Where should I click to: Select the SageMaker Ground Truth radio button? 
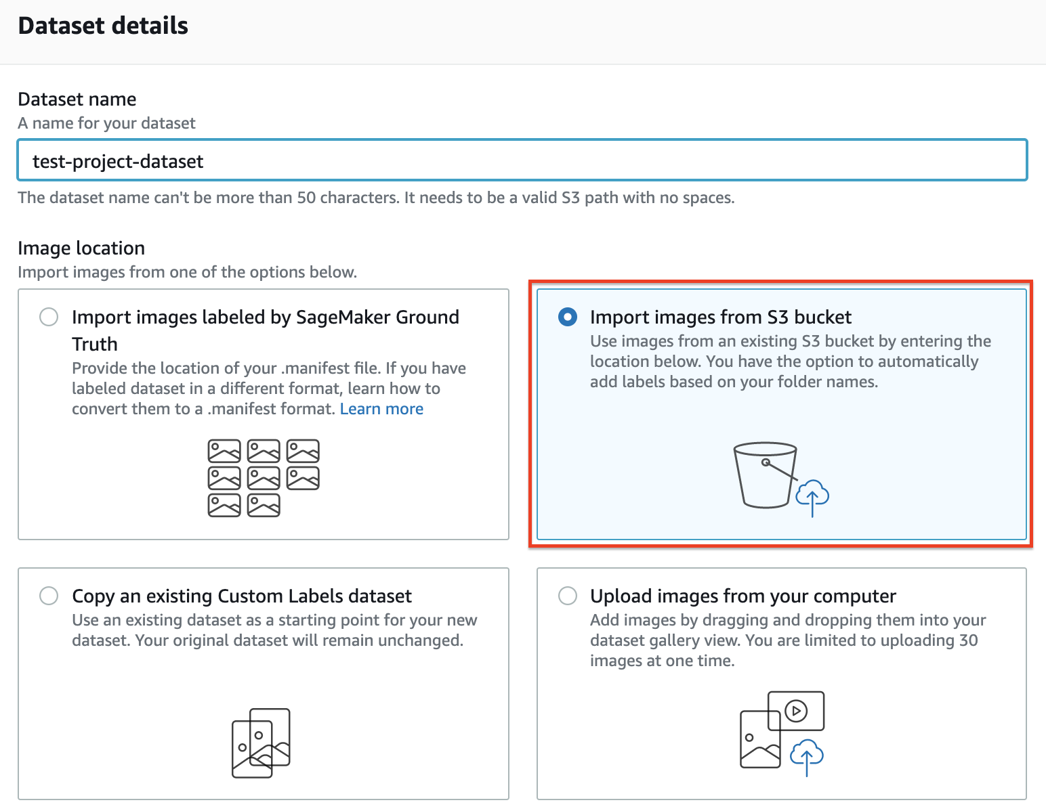pos(49,317)
